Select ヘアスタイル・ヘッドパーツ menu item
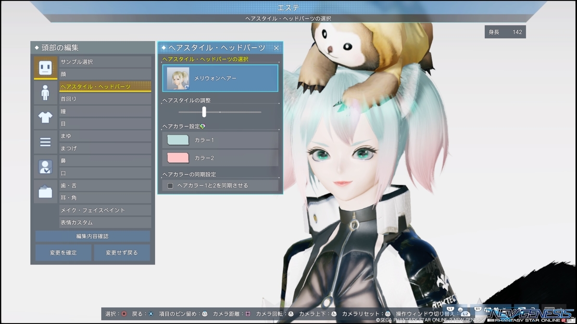This screenshot has width=577, height=324. 105,86
